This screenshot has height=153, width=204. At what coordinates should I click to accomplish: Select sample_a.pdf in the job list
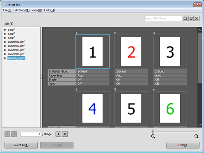(x=16, y=58)
